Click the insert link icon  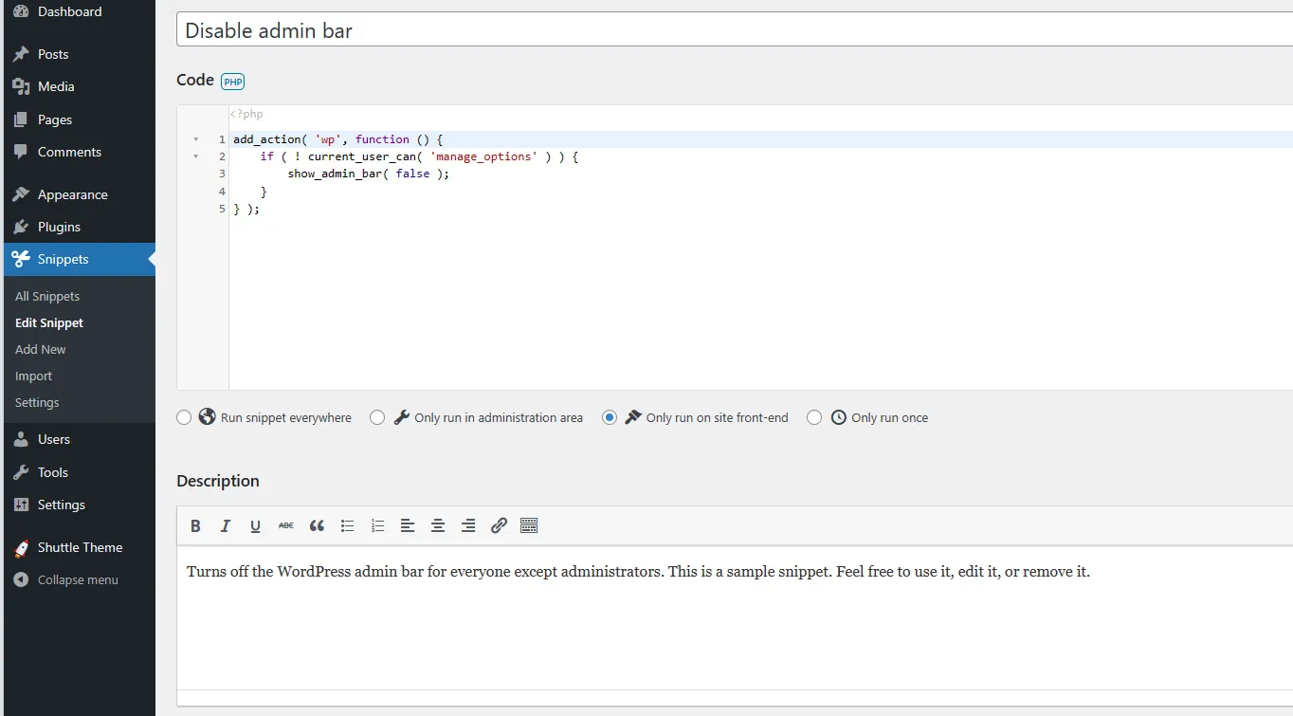coord(499,526)
